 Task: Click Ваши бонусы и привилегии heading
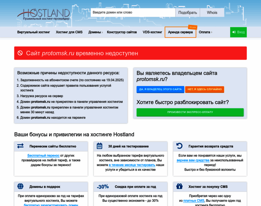(74, 135)
